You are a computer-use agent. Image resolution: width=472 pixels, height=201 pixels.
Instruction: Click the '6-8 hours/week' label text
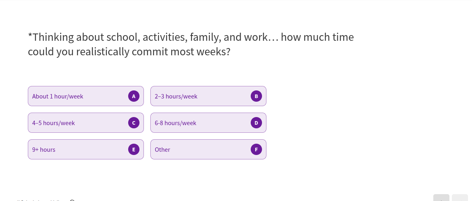(x=175, y=123)
